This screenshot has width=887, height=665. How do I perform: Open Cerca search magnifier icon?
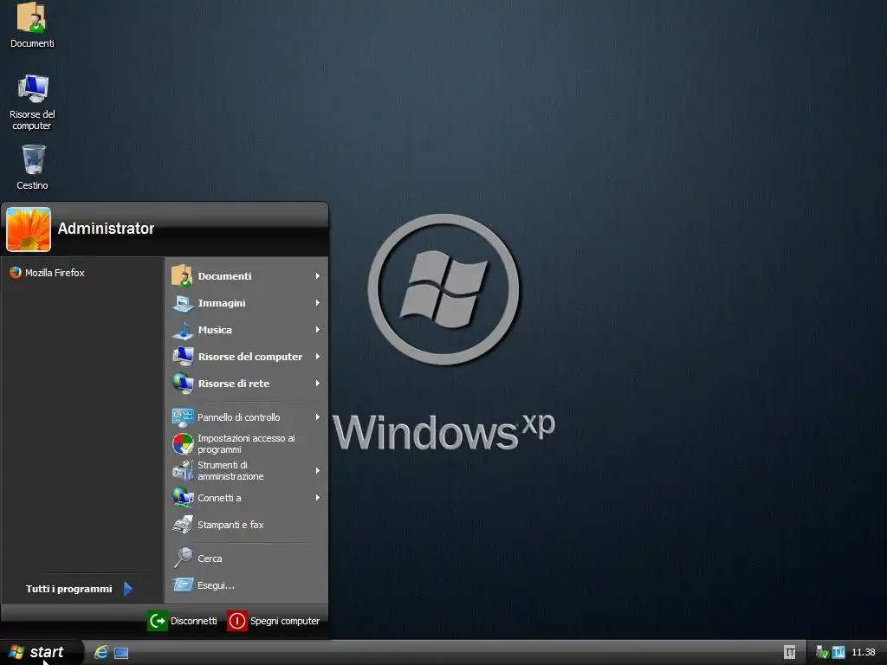pos(182,558)
